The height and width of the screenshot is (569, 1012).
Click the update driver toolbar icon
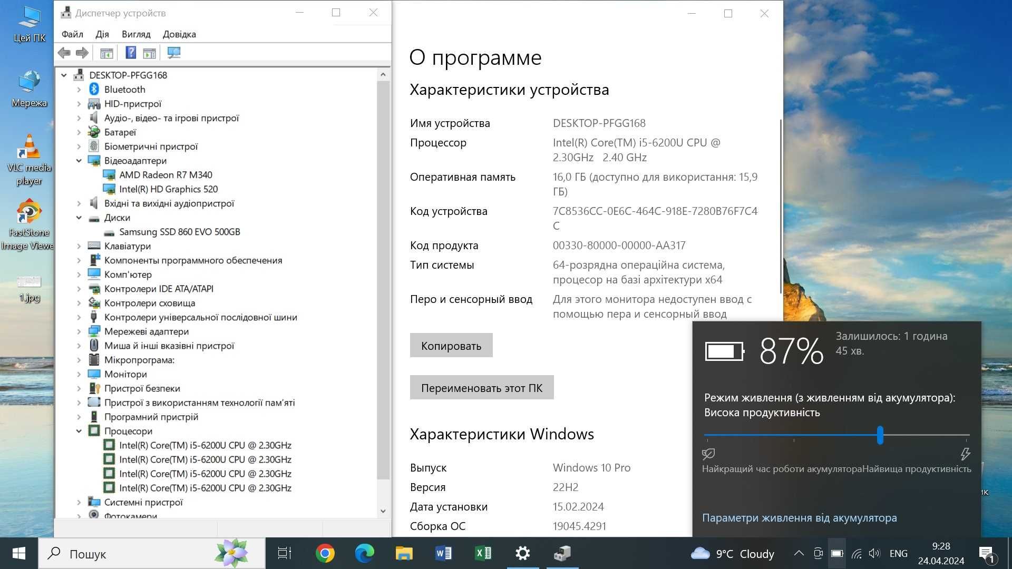point(150,53)
